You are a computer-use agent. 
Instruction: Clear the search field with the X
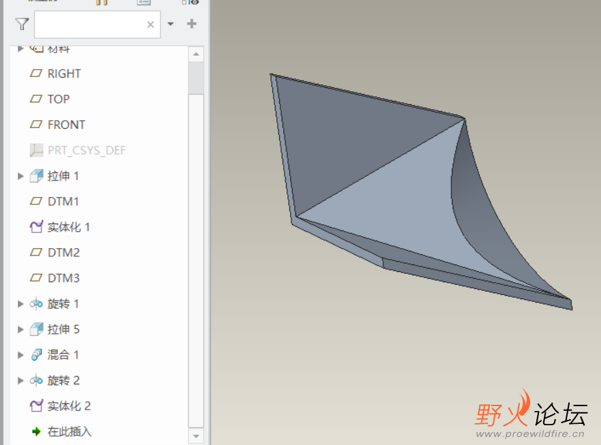click(150, 25)
